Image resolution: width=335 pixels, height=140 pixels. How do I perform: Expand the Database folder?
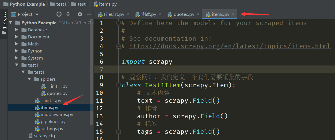coord(17,30)
